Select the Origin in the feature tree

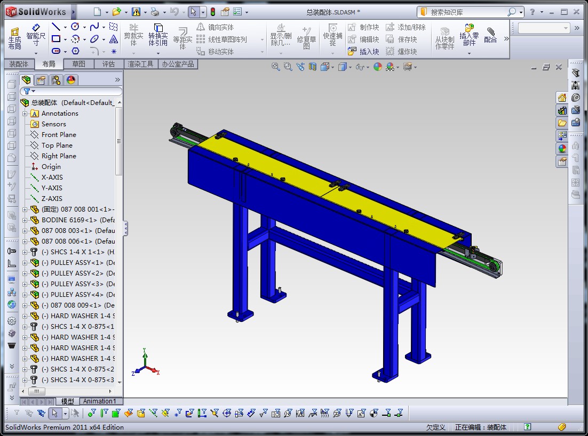click(x=51, y=167)
